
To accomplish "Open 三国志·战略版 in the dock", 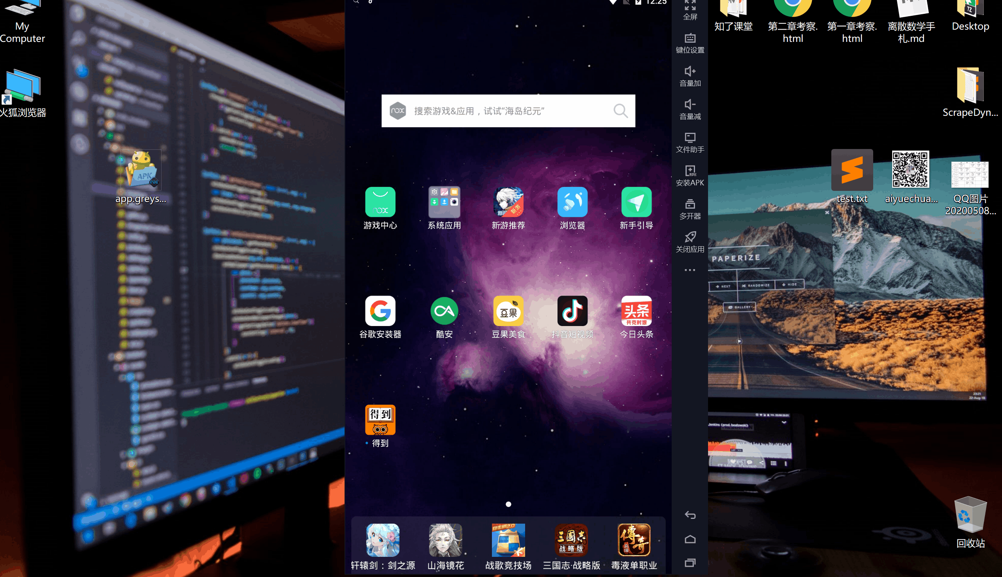I will click(x=571, y=546).
